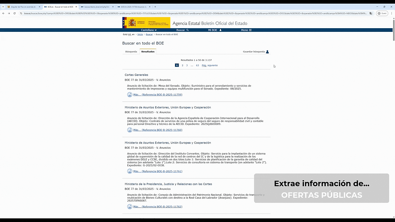Screen dimensions: 395x222
Task: Open the Más link for Referencia BOE-B-2025-11760
Action: tap(158, 130)
